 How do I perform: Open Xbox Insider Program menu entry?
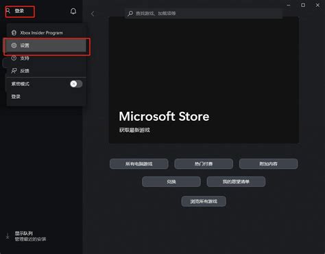click(46, 33)
